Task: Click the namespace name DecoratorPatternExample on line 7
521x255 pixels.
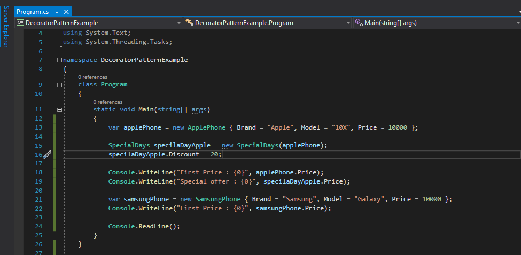Action: point(144,60)
